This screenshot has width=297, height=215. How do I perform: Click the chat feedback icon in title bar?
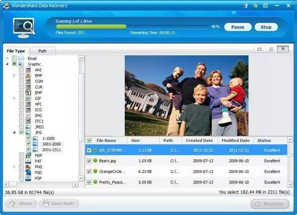click(255, 5)
